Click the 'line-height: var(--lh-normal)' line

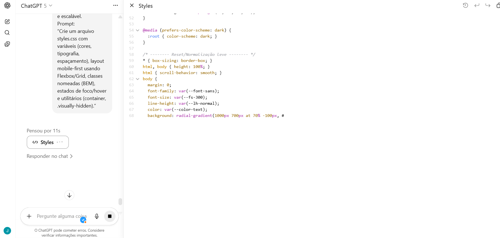[183, 103]
